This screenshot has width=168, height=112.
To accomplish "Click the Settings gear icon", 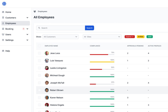I will pyautogui.click(x=3, y=40).
